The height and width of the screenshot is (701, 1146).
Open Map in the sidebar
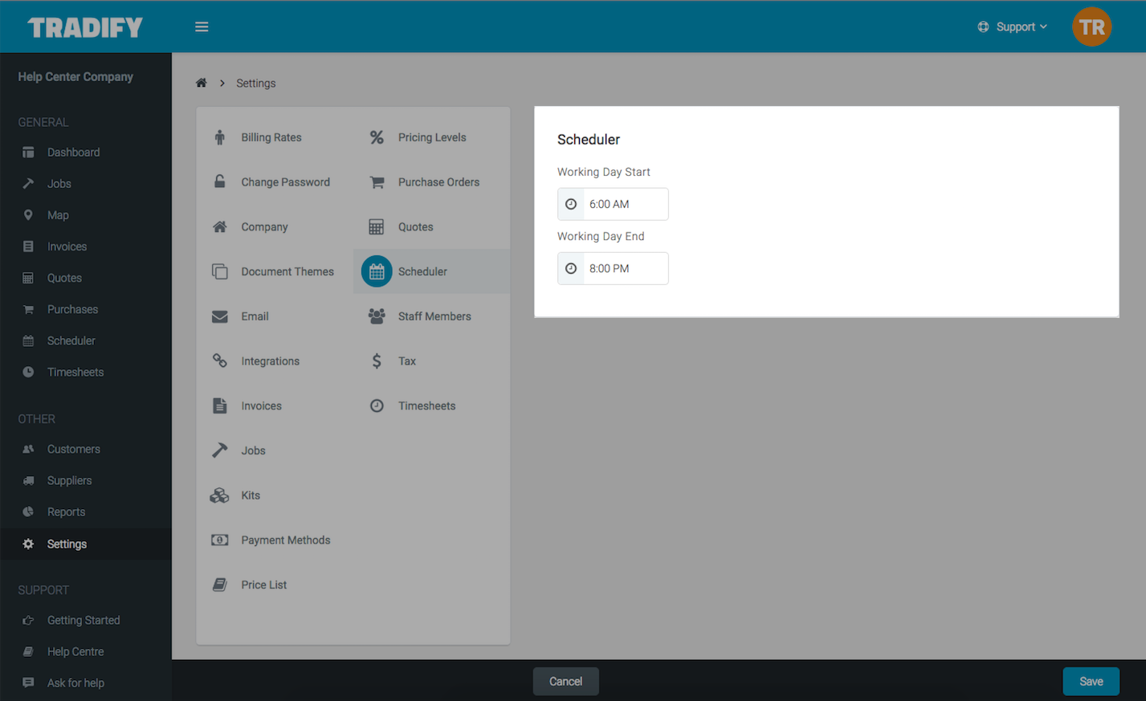[x=85, y=214]
